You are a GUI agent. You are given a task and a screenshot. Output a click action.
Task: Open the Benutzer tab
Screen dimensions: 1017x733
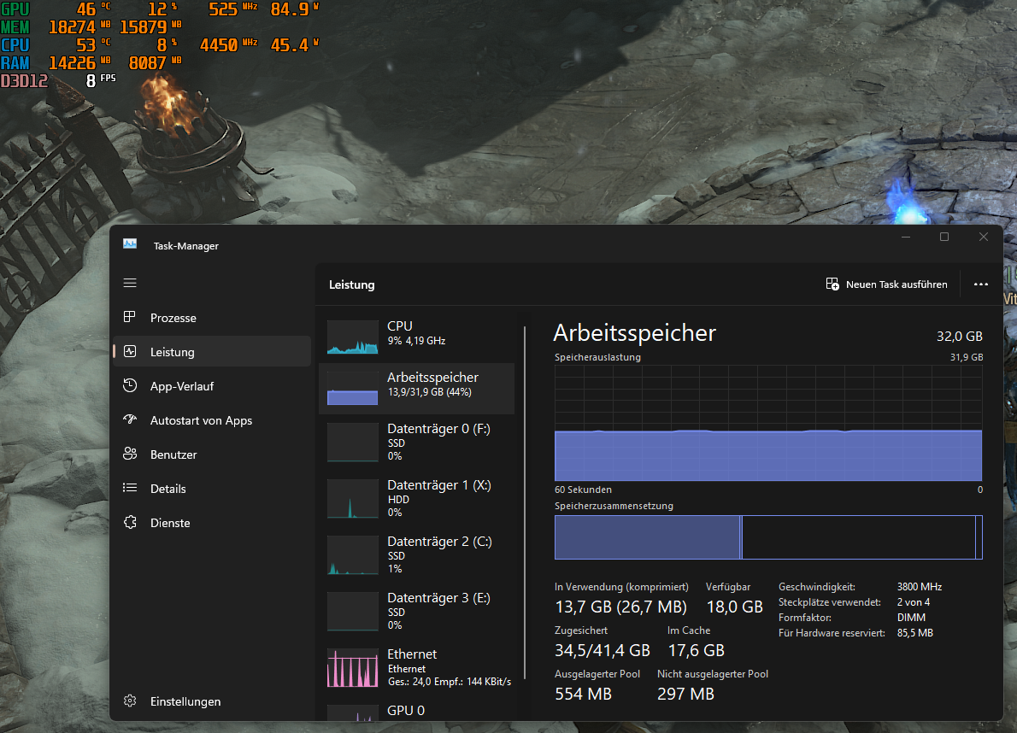point(211,454)
